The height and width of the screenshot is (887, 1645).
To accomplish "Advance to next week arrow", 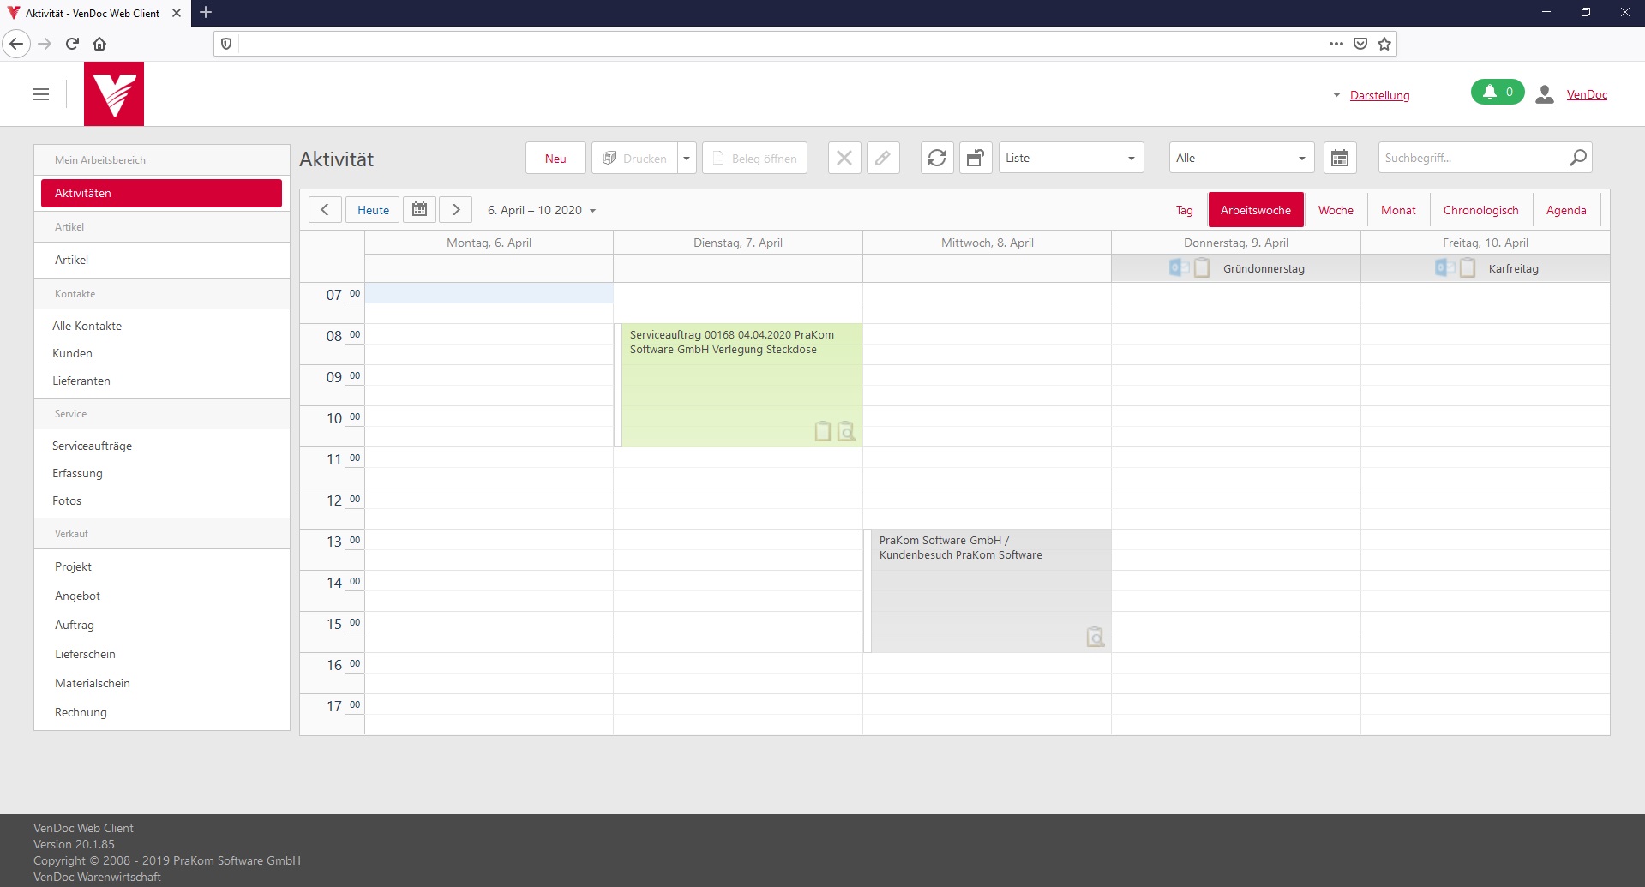I will (x=456, y=210).
